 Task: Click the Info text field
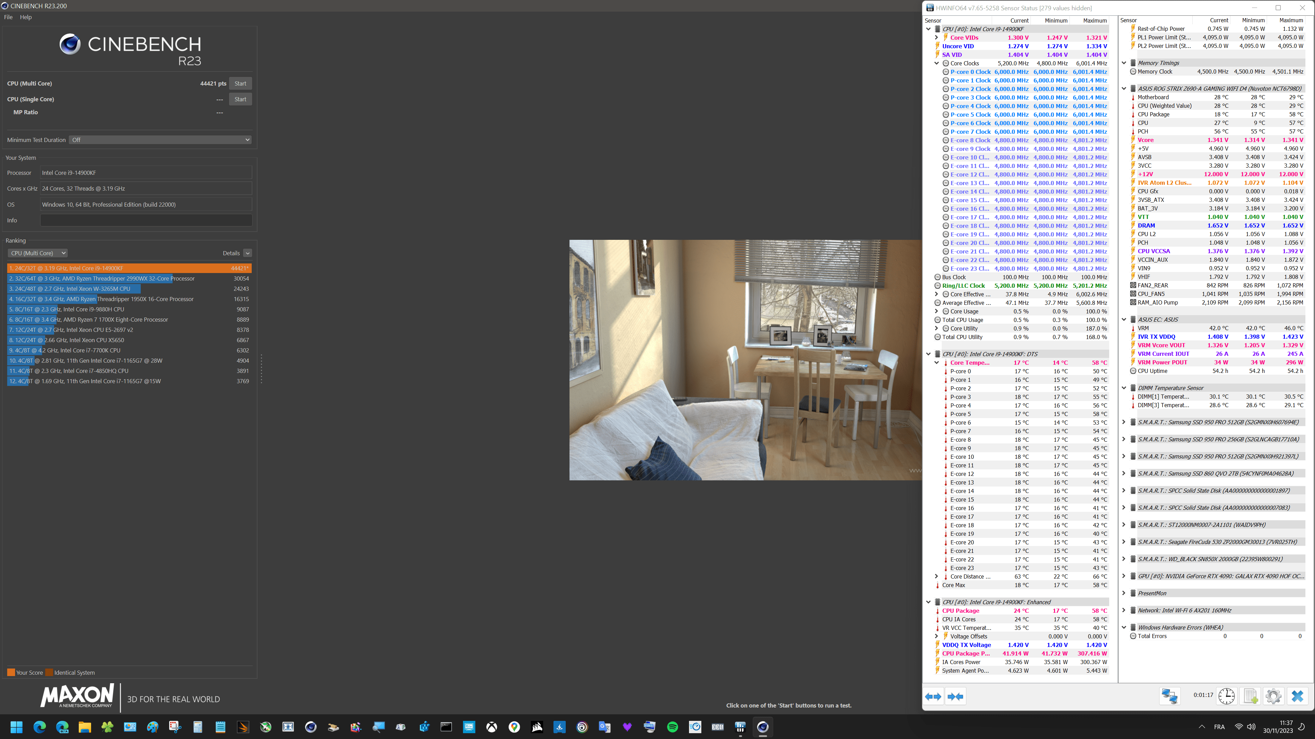click(x=146, y=220)
